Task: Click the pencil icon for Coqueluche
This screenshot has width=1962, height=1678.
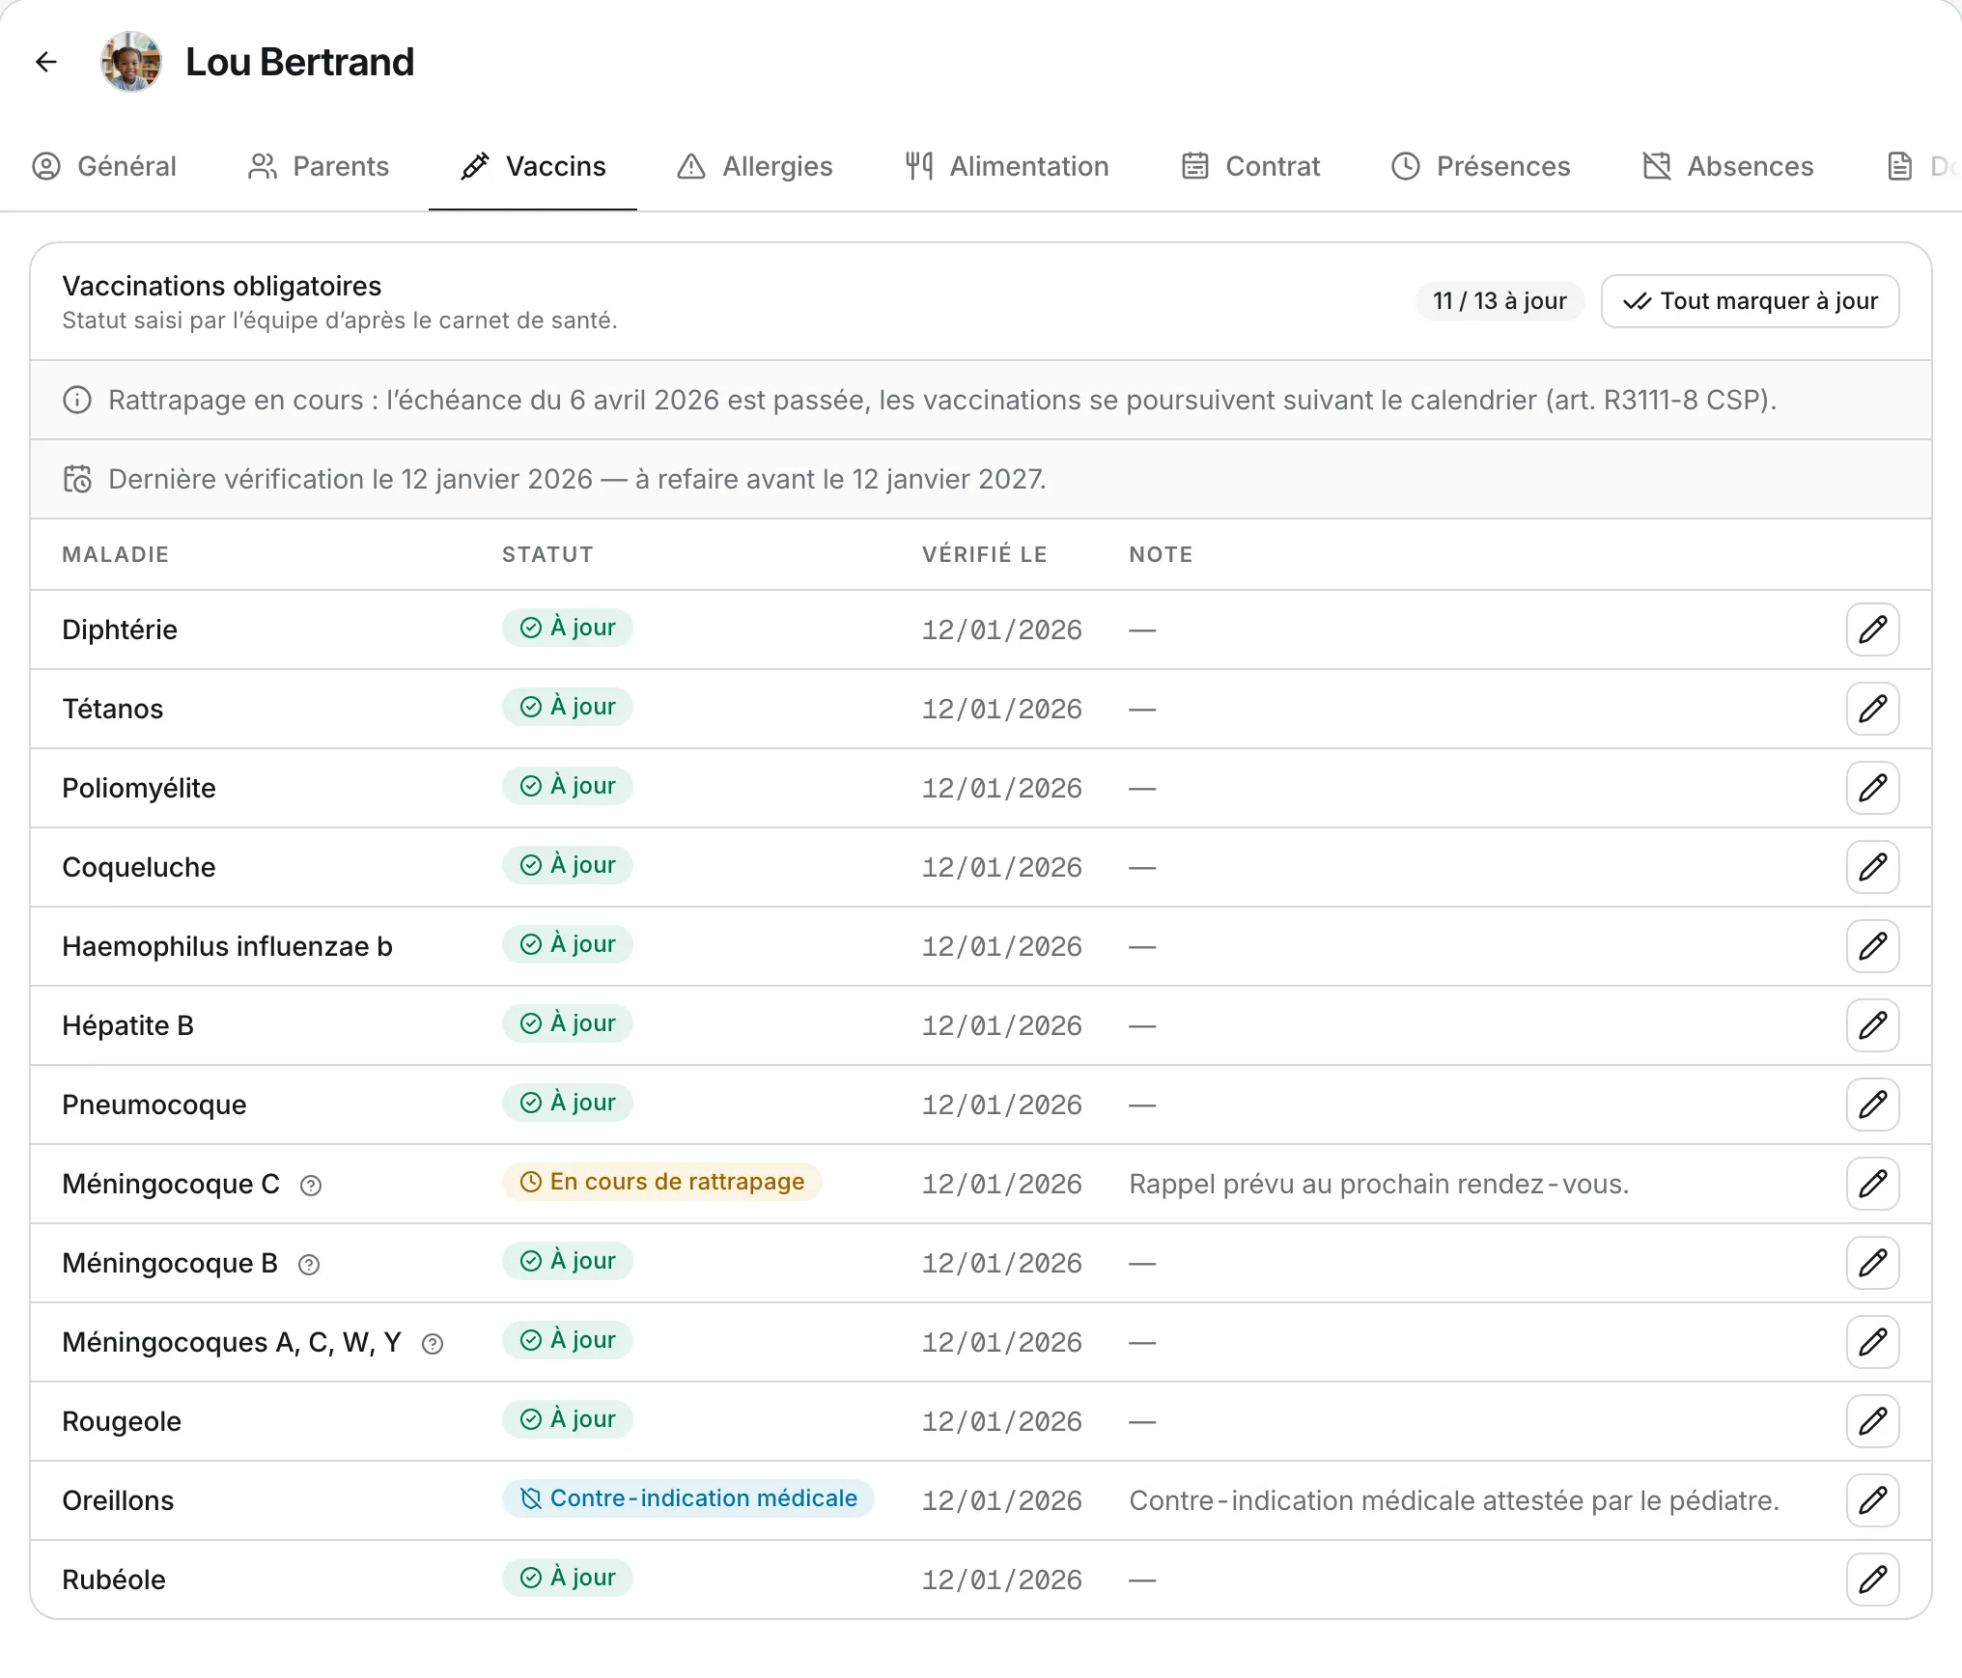Action: pos(1872,867)
